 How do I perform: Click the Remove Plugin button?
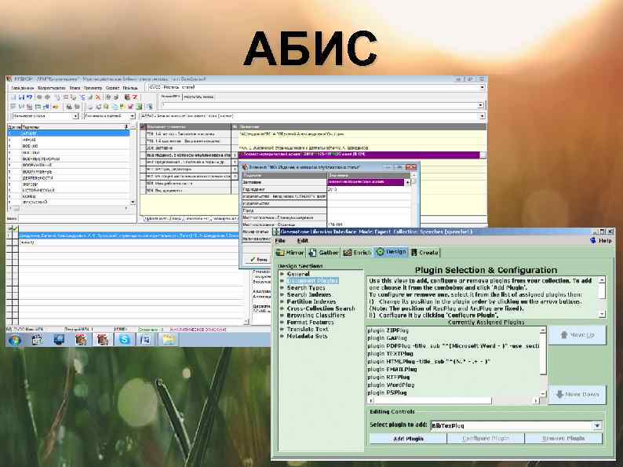563,439
